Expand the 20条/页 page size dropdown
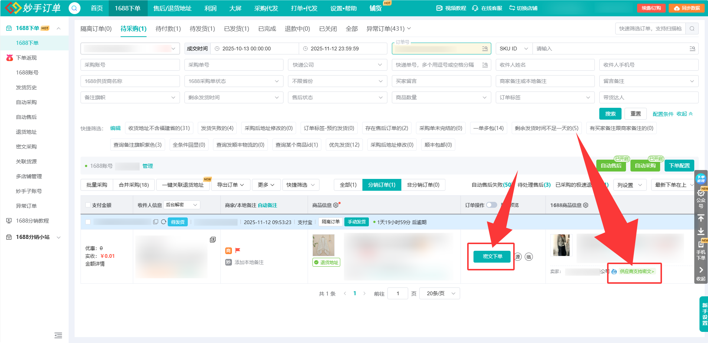Screen dimensions: 708x343 tap(439, 293)
